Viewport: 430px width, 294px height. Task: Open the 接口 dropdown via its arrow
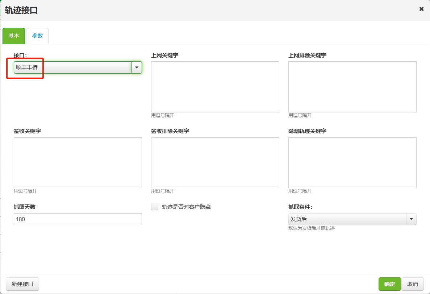point(137,67)
